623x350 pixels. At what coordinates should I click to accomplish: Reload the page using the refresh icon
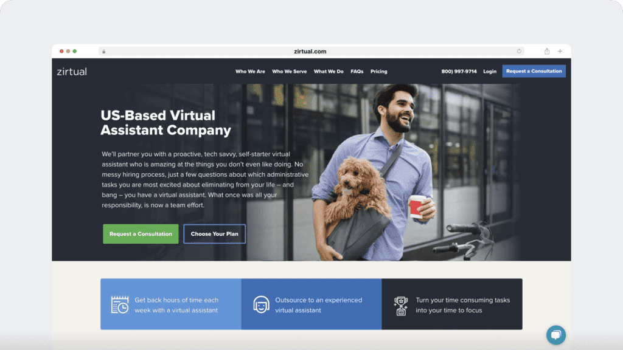coord(519,51)
